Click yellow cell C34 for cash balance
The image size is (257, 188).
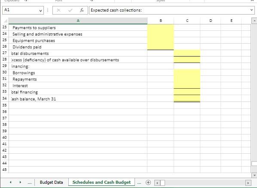click(187, 98)
